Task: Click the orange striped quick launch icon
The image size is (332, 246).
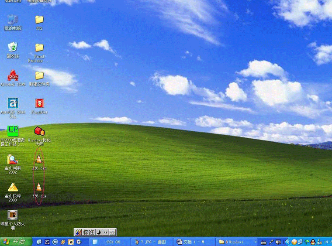Action: (63, 242)
